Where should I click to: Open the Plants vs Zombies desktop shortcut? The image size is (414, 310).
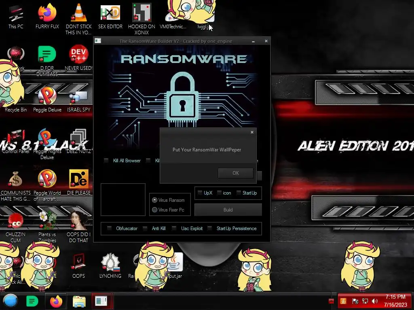click(47, 227)
